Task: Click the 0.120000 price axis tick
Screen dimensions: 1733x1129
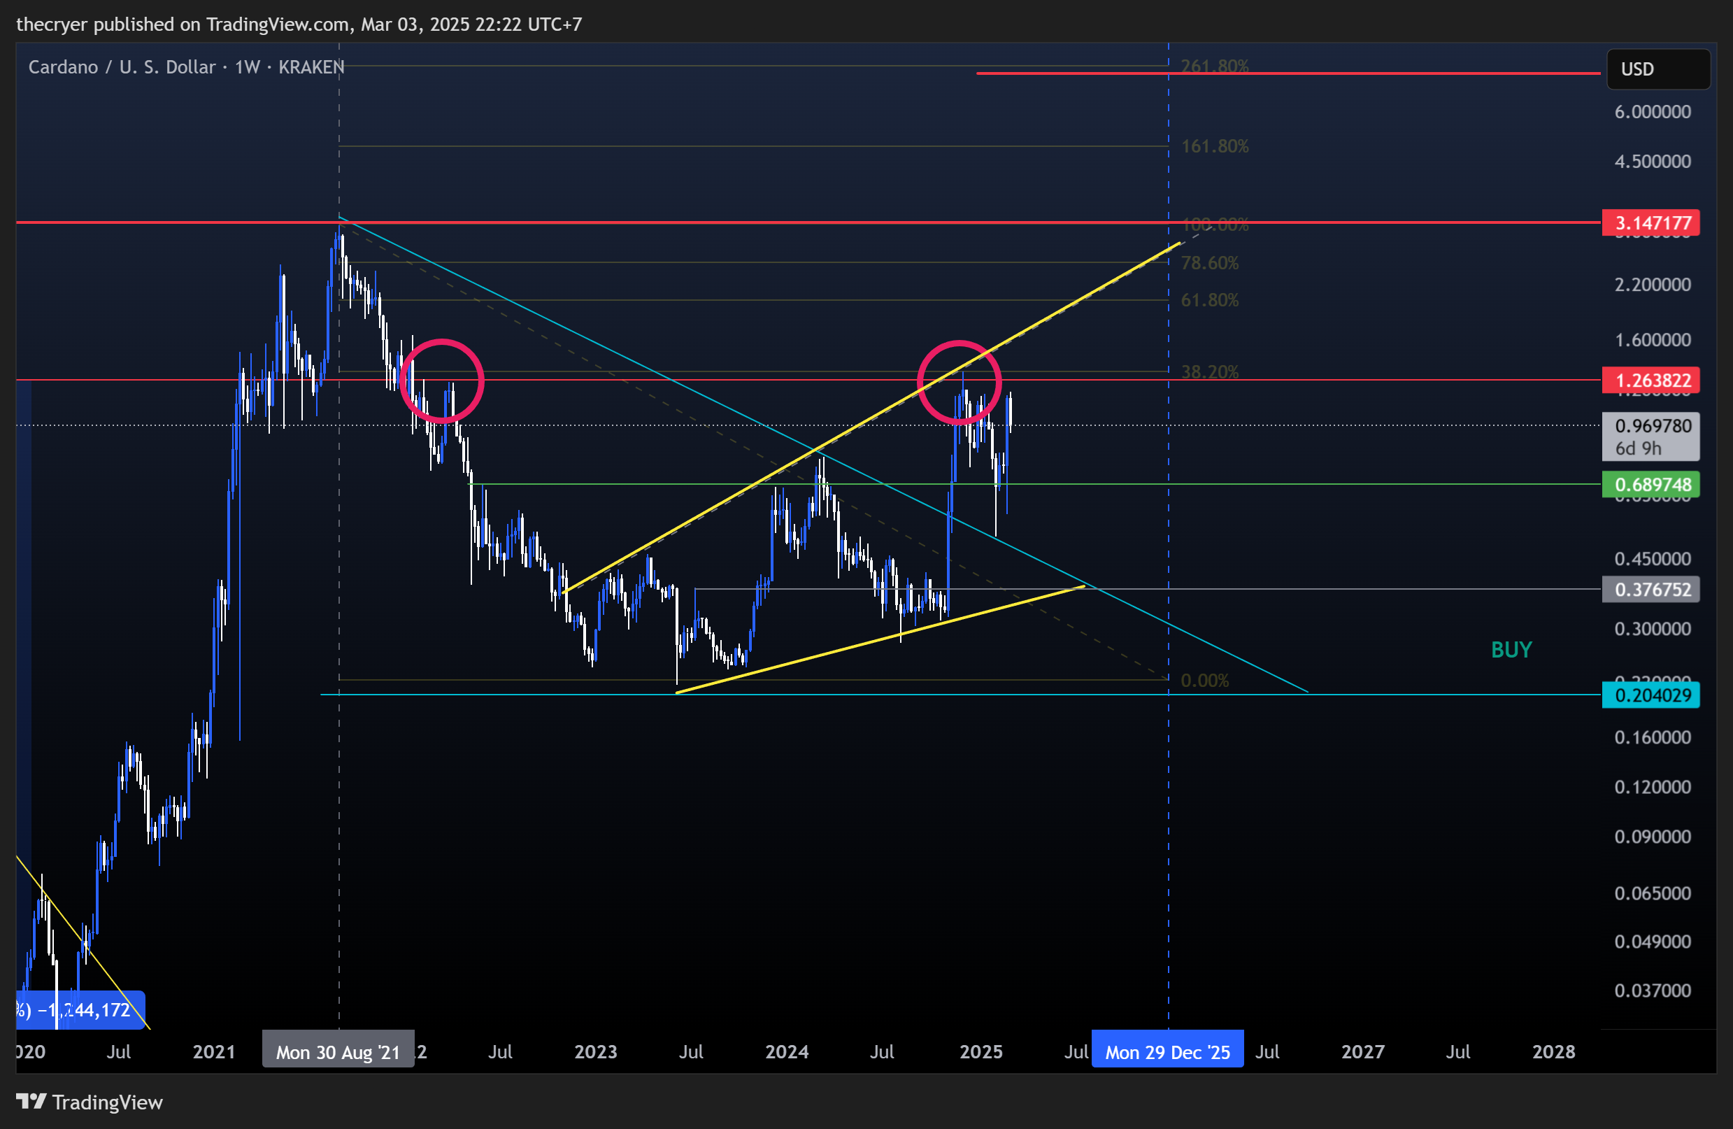Action: (1652, 788)
